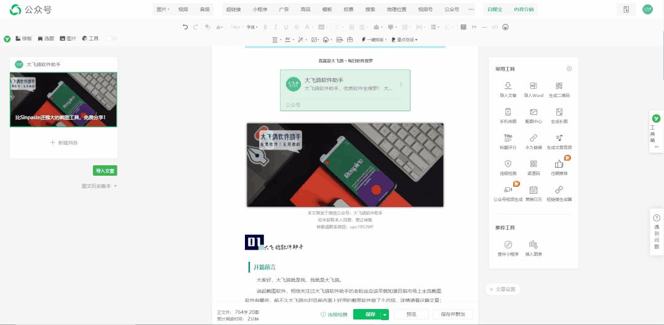Open 渠道码 tool

534,168
